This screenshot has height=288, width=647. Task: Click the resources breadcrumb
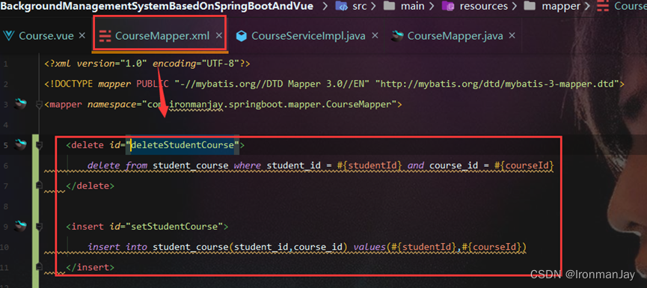[484, 6]
